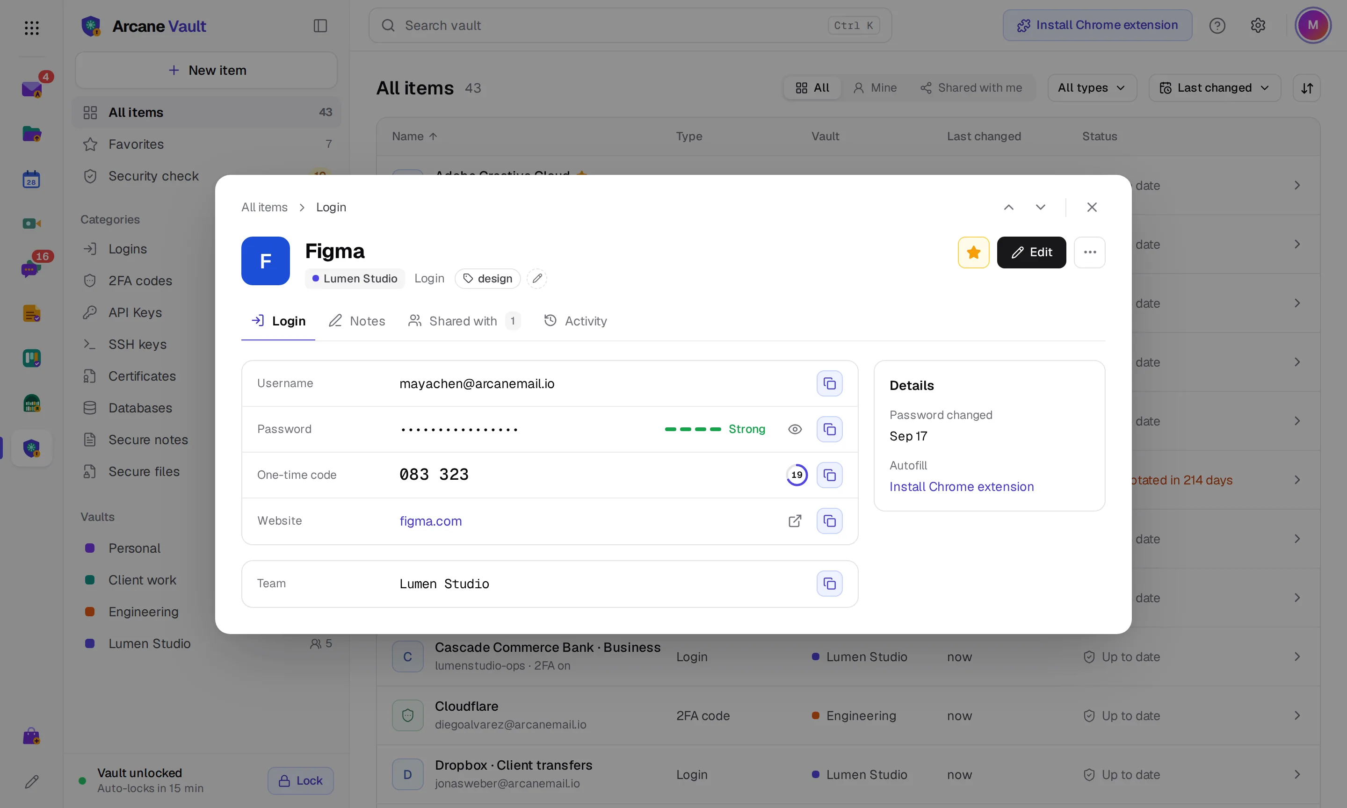Open figma.com via external link icon
Viewport: 1347px width, 808px height.
795,521
